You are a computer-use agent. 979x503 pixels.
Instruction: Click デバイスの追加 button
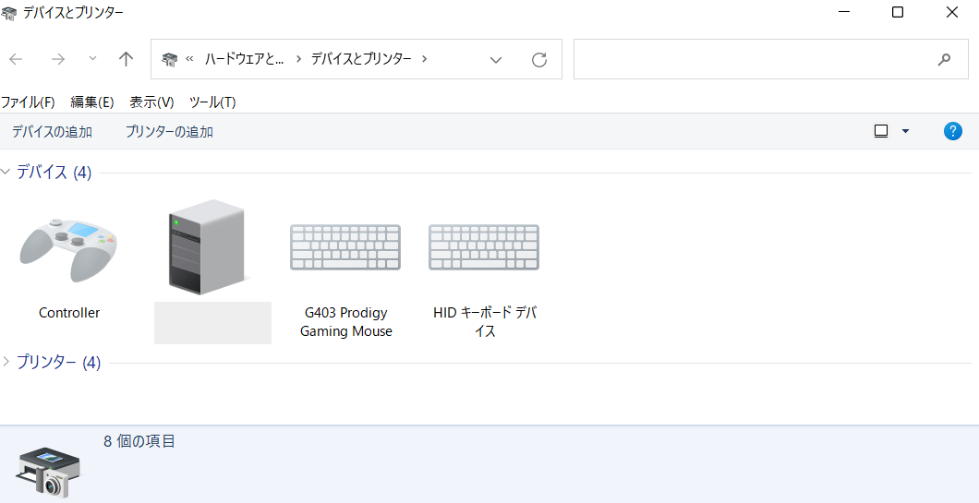pos(53,132)
